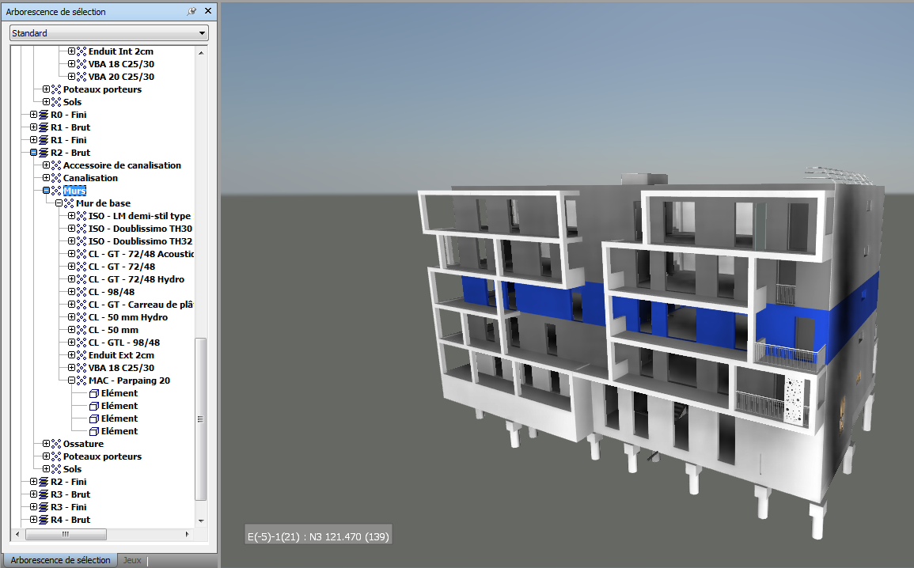914x568 pixels.
Task: Click the icon beside VBA 20 C25/30
Action: click(82, 77)
